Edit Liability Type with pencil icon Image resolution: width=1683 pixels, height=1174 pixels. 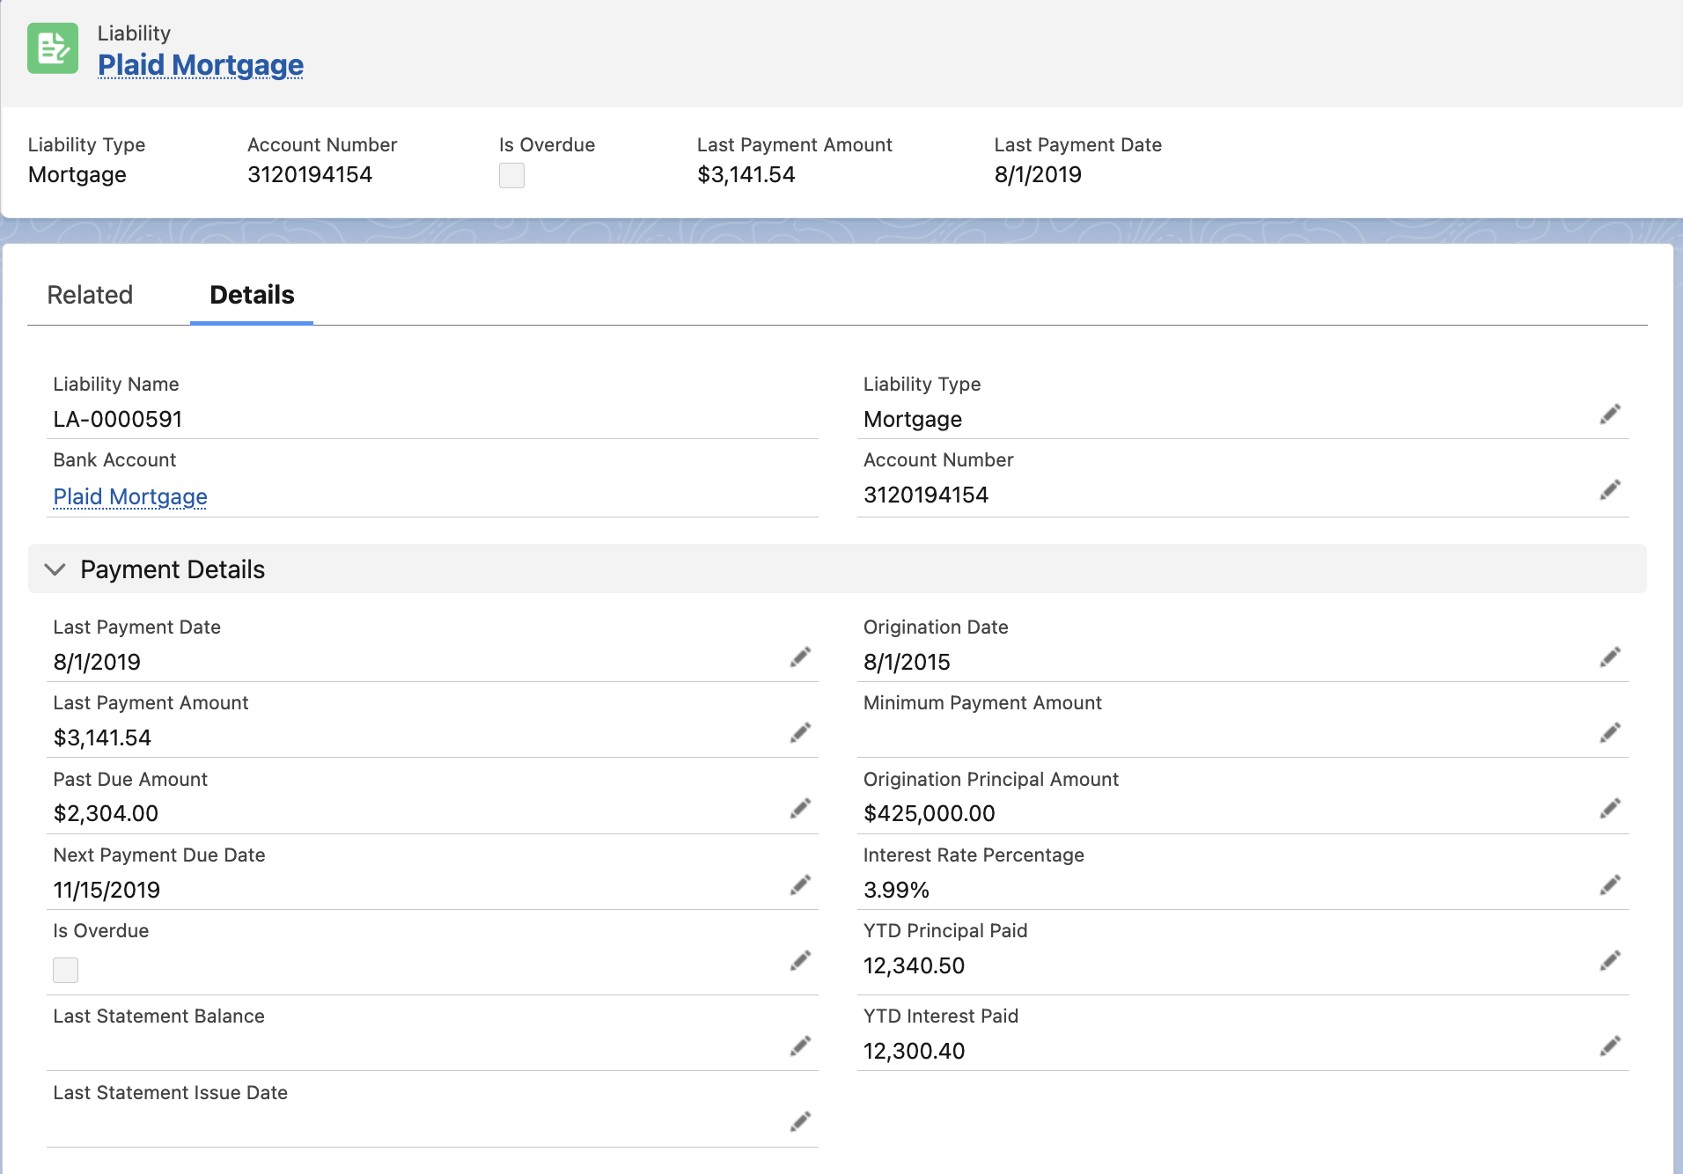pyautogui.click(x=1610, y=415)
